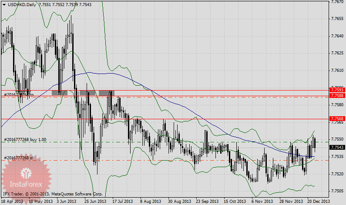This screenshot has width=346, height=205.
Task: Select the 7.7625 price scale value
Action: [337, 53]
